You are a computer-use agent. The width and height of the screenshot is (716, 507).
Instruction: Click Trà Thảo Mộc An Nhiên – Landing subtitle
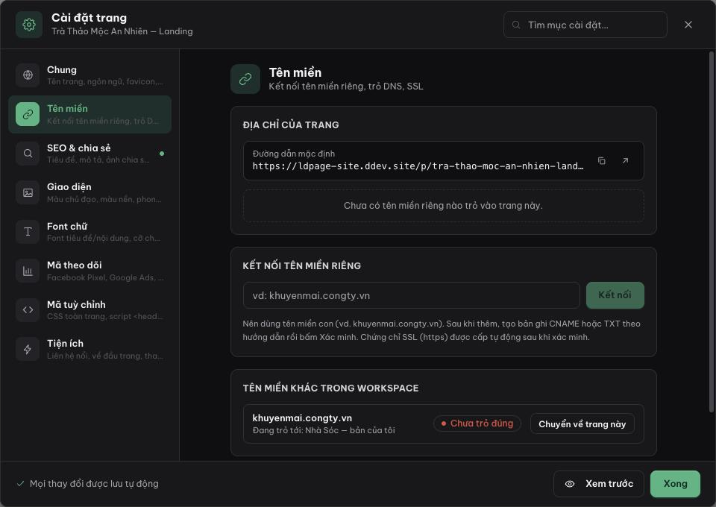pyautogui.click(x=122, y=31)
